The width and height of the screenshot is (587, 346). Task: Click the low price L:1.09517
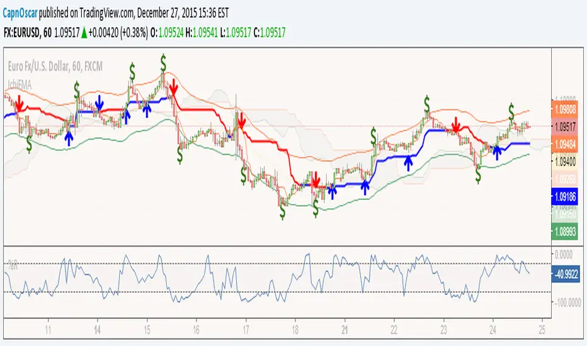click(x=236, y=33)
